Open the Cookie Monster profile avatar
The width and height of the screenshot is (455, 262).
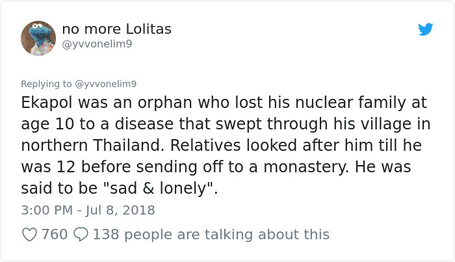(38, 38)
